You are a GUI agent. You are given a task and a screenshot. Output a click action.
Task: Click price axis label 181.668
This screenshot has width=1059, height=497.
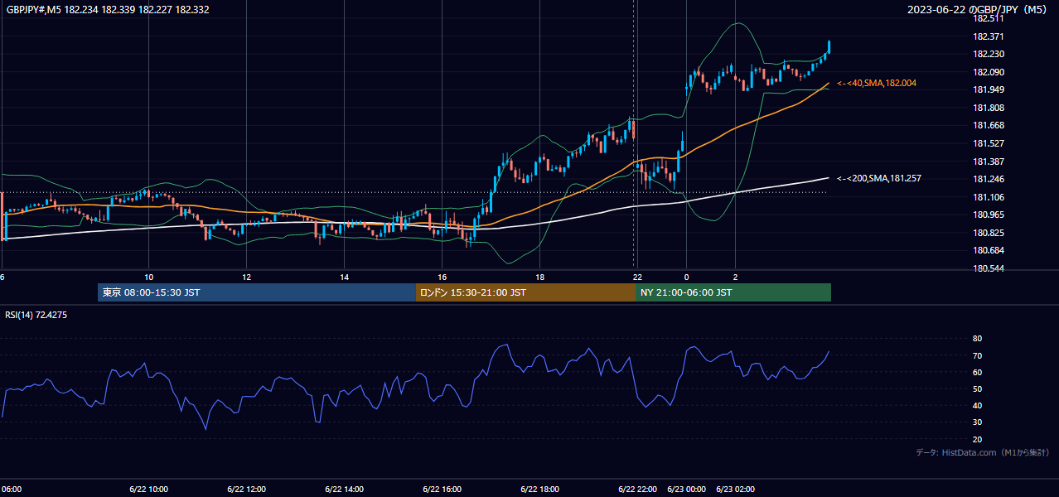(988, 125)
